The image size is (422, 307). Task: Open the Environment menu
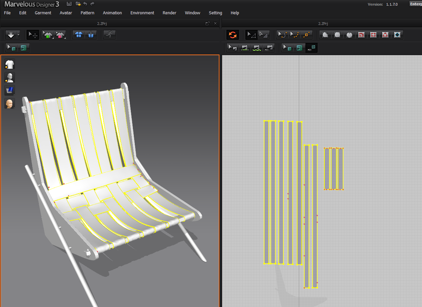point(142,13)
